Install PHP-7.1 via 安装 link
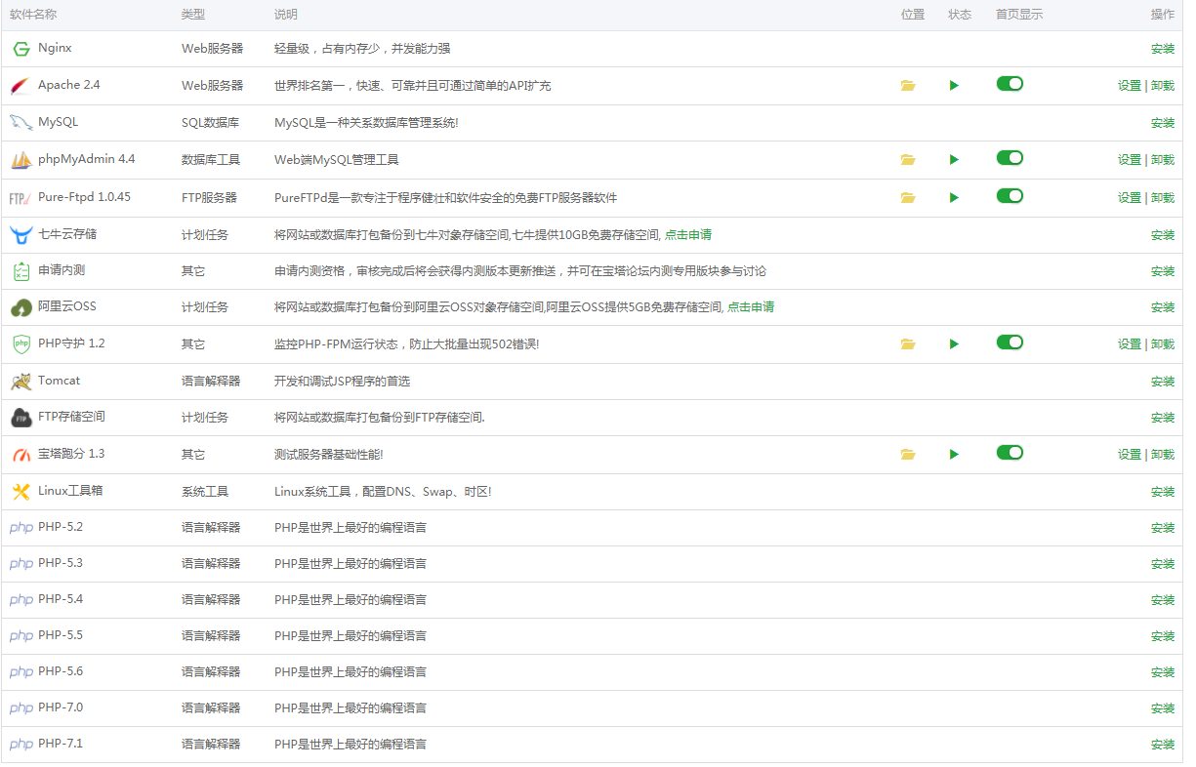The image size is (1196, 767). [1163, 745]
